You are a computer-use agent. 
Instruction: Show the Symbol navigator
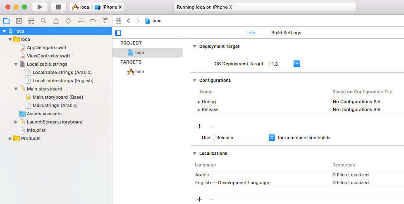pos(31,21)
